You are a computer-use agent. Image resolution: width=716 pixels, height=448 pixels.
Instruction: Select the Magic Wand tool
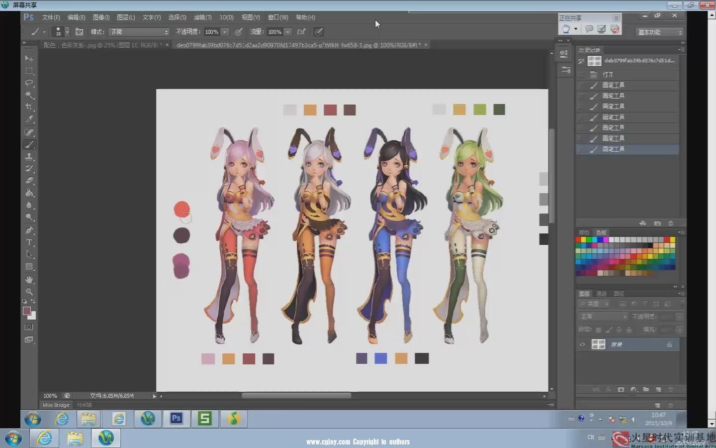click(x=29, y=95)
